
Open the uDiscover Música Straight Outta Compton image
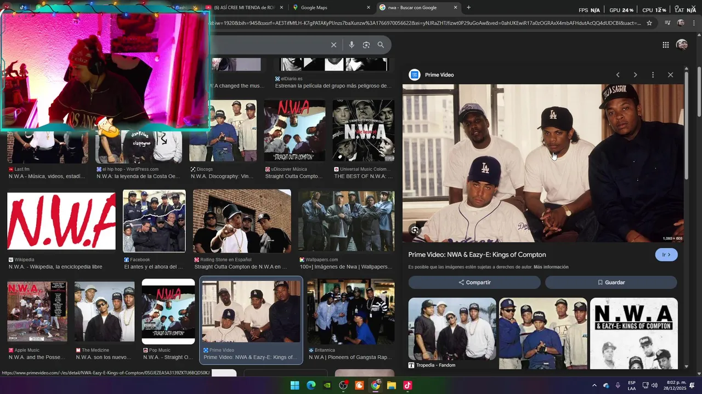[295, 131]
